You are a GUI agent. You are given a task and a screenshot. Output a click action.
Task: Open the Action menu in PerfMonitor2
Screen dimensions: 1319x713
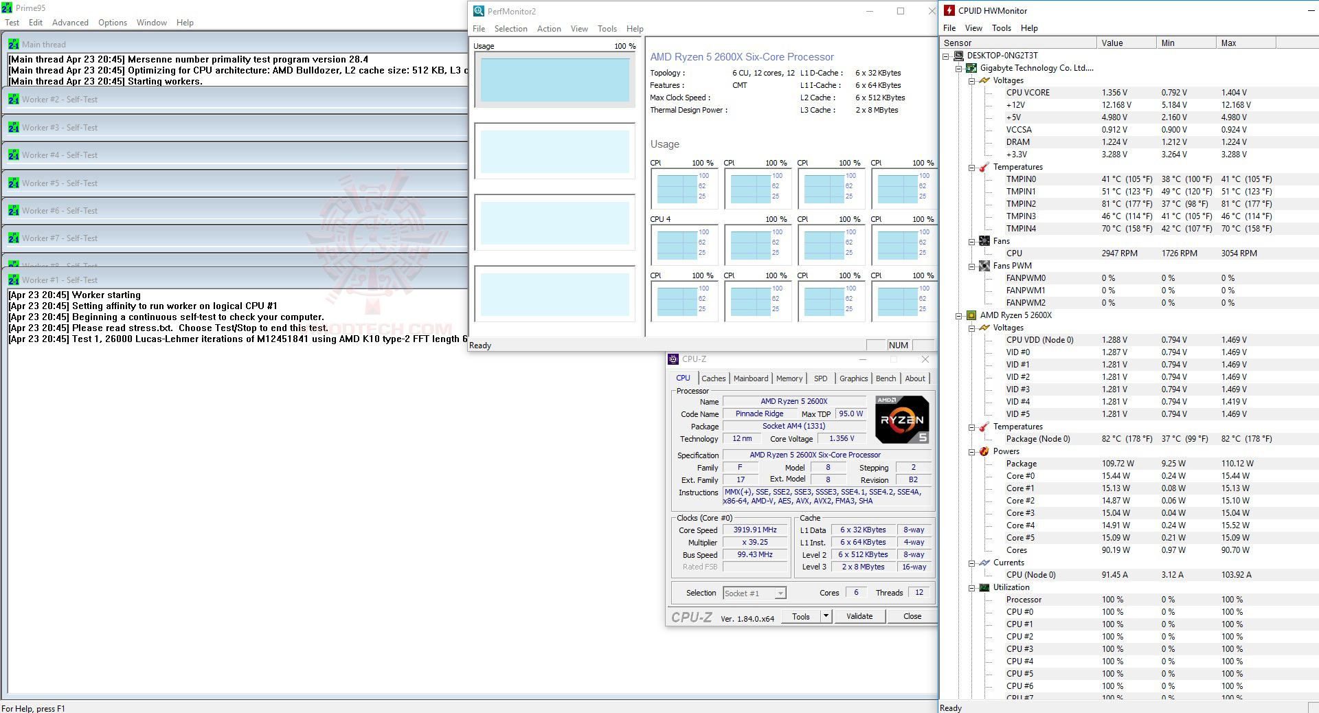point(549,29)
